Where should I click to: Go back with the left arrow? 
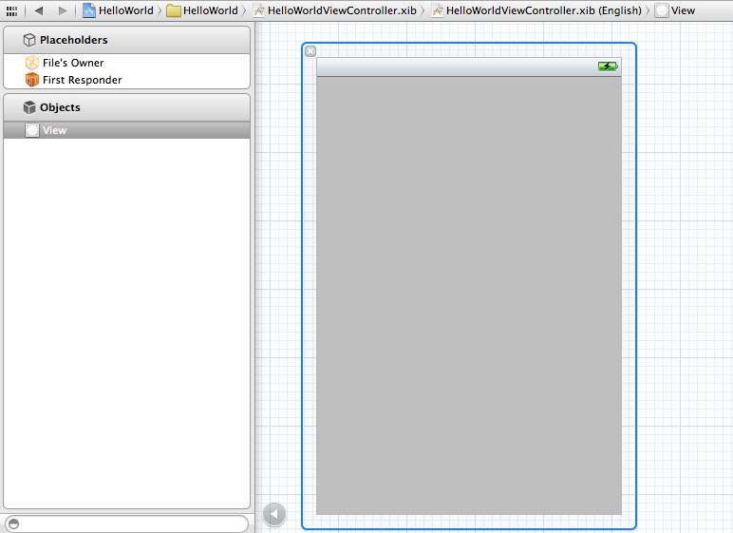(39, 10)
